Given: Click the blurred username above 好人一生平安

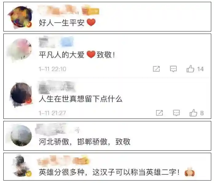Looking at the screenshot, I should pos(58,10).
